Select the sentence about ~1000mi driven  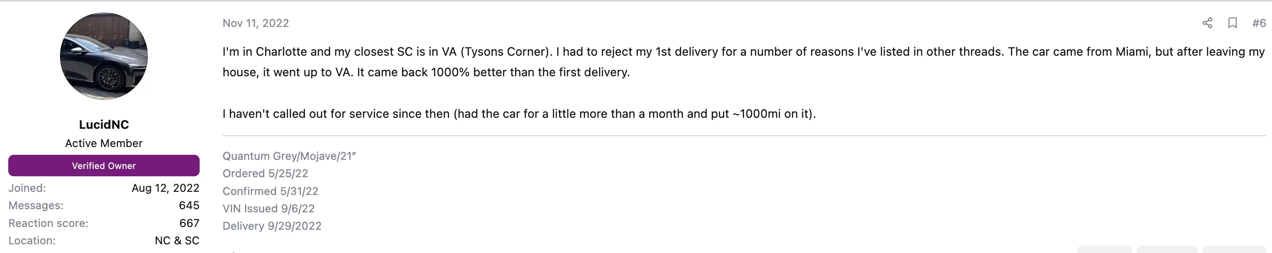tap(519, 114)
